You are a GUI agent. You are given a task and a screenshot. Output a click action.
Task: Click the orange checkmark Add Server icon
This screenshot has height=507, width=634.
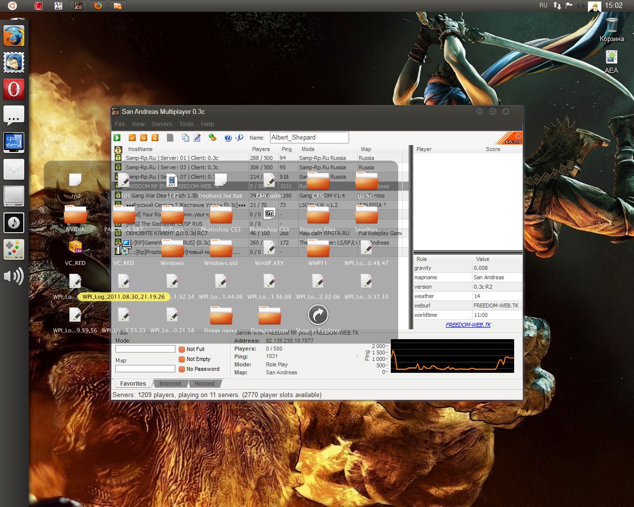[x=132, y=138]
